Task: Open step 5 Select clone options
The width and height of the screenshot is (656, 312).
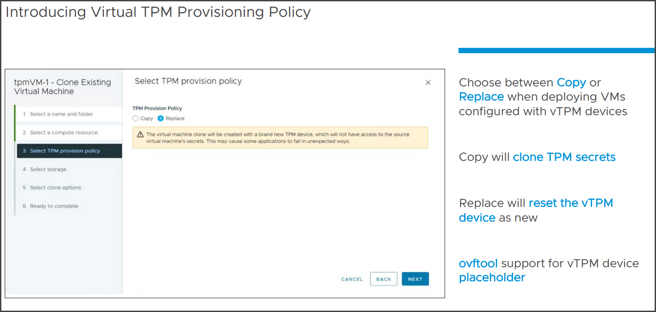Action: 68,187
